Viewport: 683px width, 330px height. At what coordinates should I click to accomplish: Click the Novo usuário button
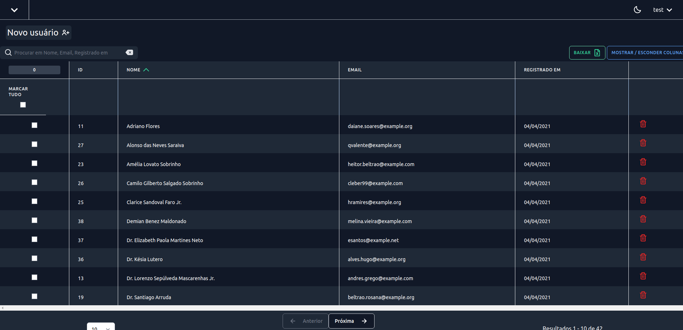click(x=38, y=33)
